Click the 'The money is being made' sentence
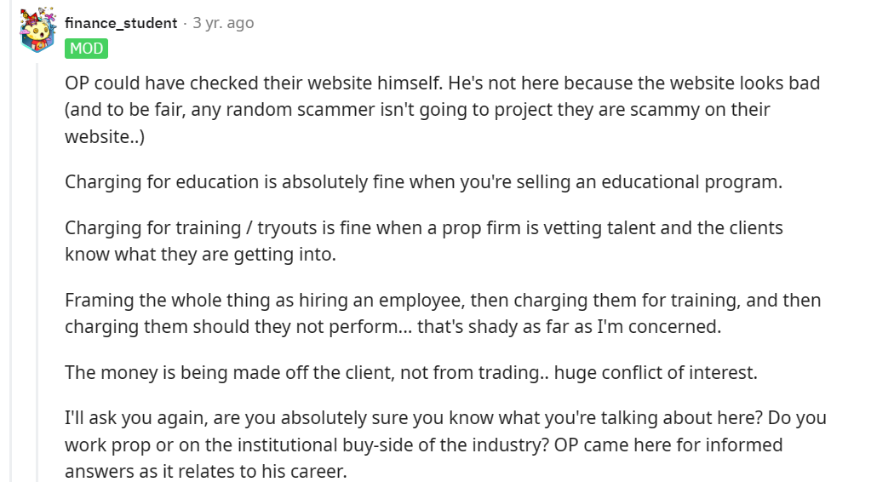This screenshot has height=482, width=894. 411,372
